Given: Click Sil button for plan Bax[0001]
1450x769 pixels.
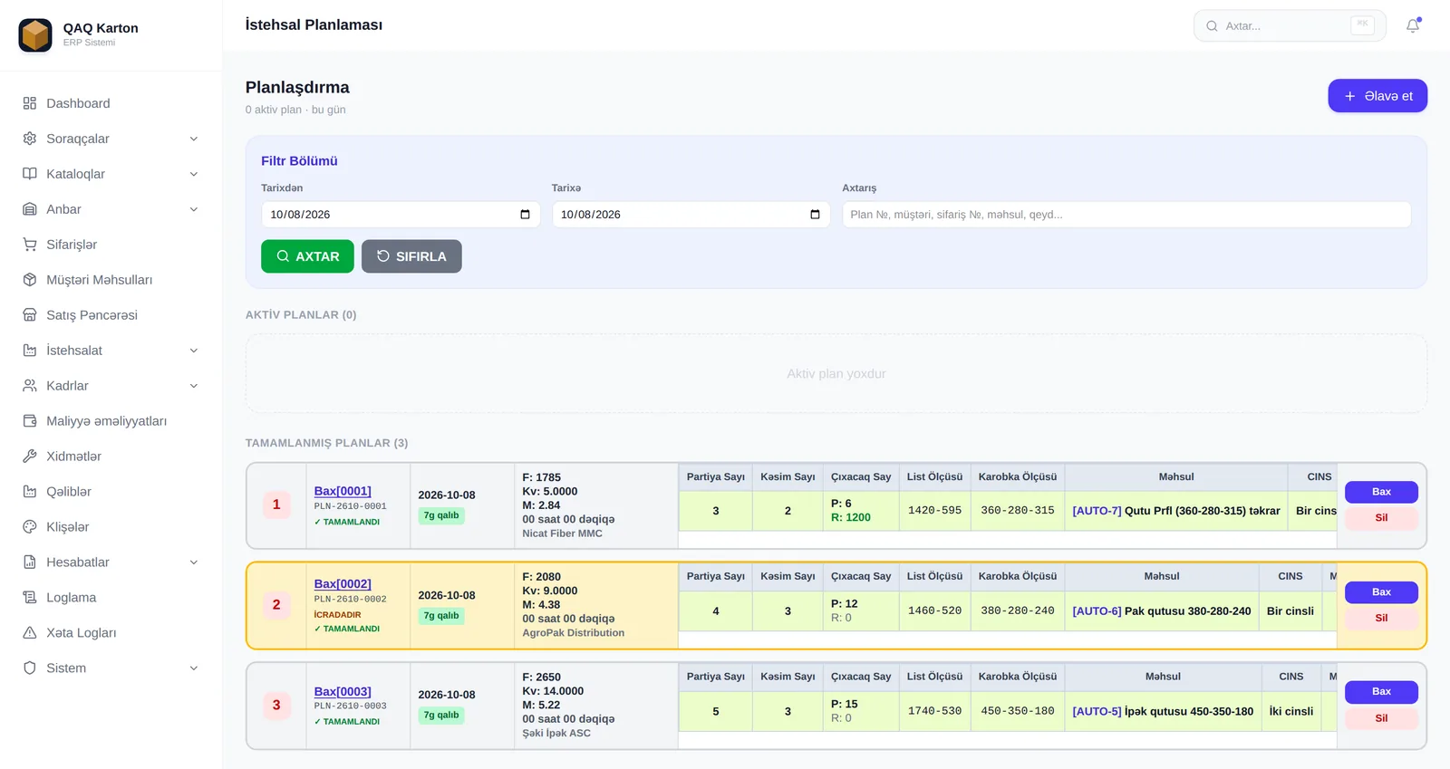Looking at the screenshot, I should click(x=1381, y=518).
